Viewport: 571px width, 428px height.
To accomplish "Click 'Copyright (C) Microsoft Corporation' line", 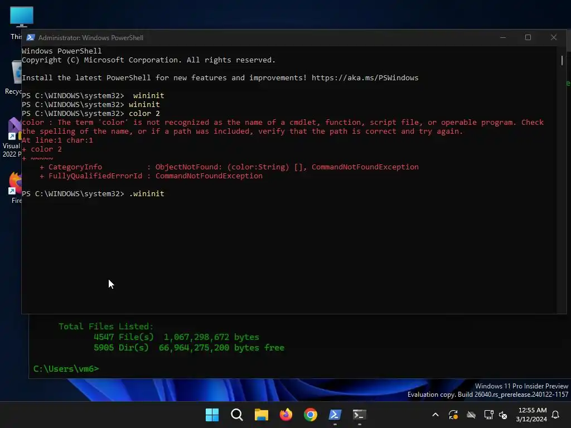I will (148, 60).
